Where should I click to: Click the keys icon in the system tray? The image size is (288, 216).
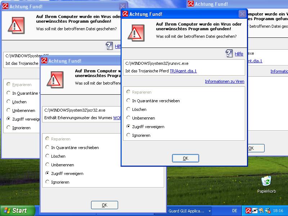(x=261, y=211)
